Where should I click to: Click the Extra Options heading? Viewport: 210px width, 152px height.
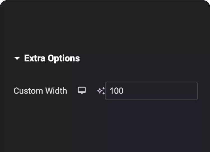[x=52, y=58]
